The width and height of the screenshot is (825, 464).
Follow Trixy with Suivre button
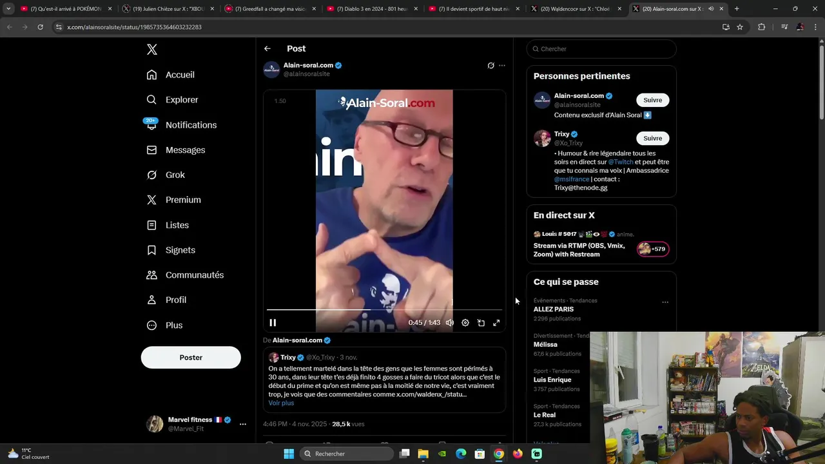click(x=652, y=139)
